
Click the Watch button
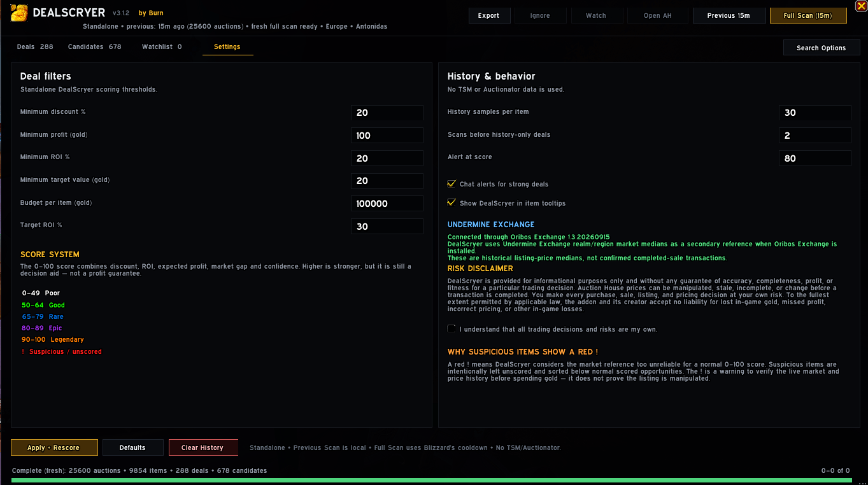[596, 15]
